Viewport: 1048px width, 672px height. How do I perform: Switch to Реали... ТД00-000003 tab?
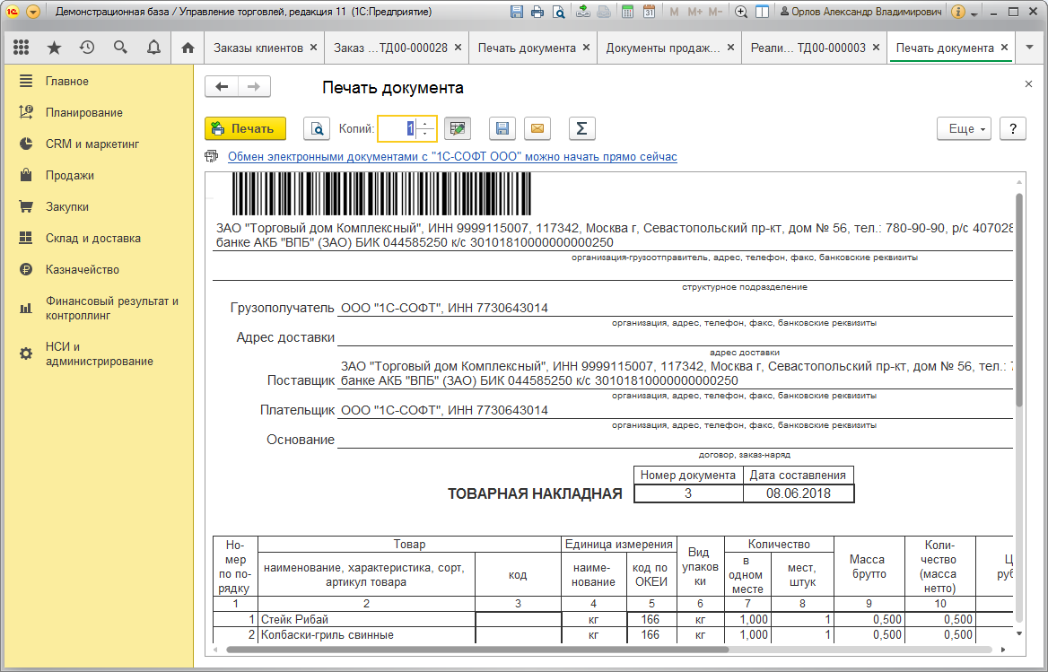pyautogui.click(x=808, y=48)
